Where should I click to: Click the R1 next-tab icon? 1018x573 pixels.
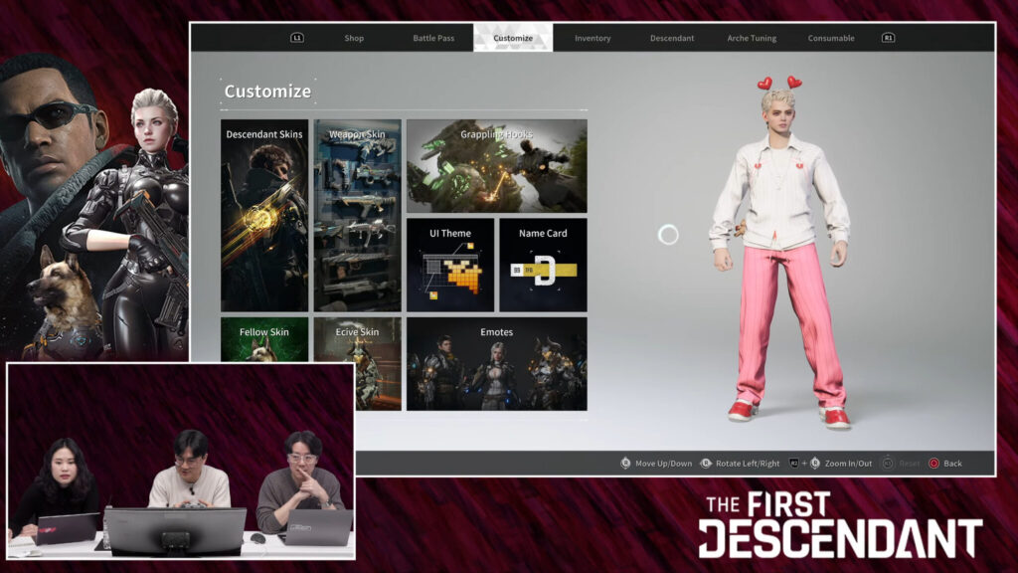[888, 38]
